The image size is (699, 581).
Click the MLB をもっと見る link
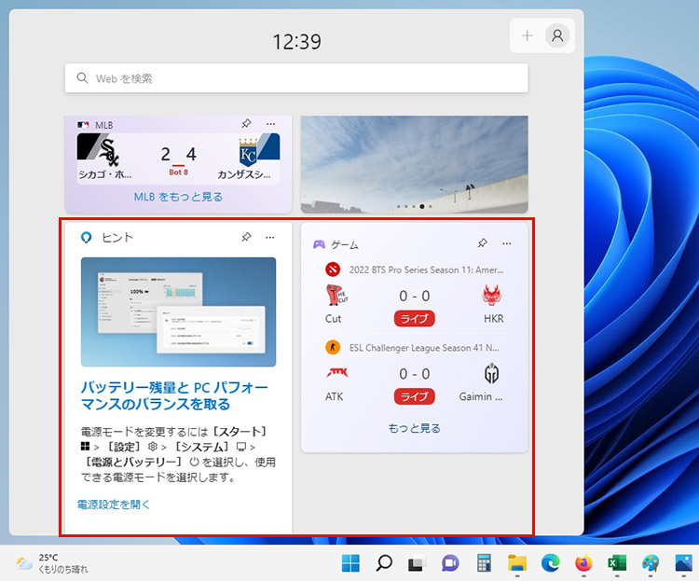point(177,197)
